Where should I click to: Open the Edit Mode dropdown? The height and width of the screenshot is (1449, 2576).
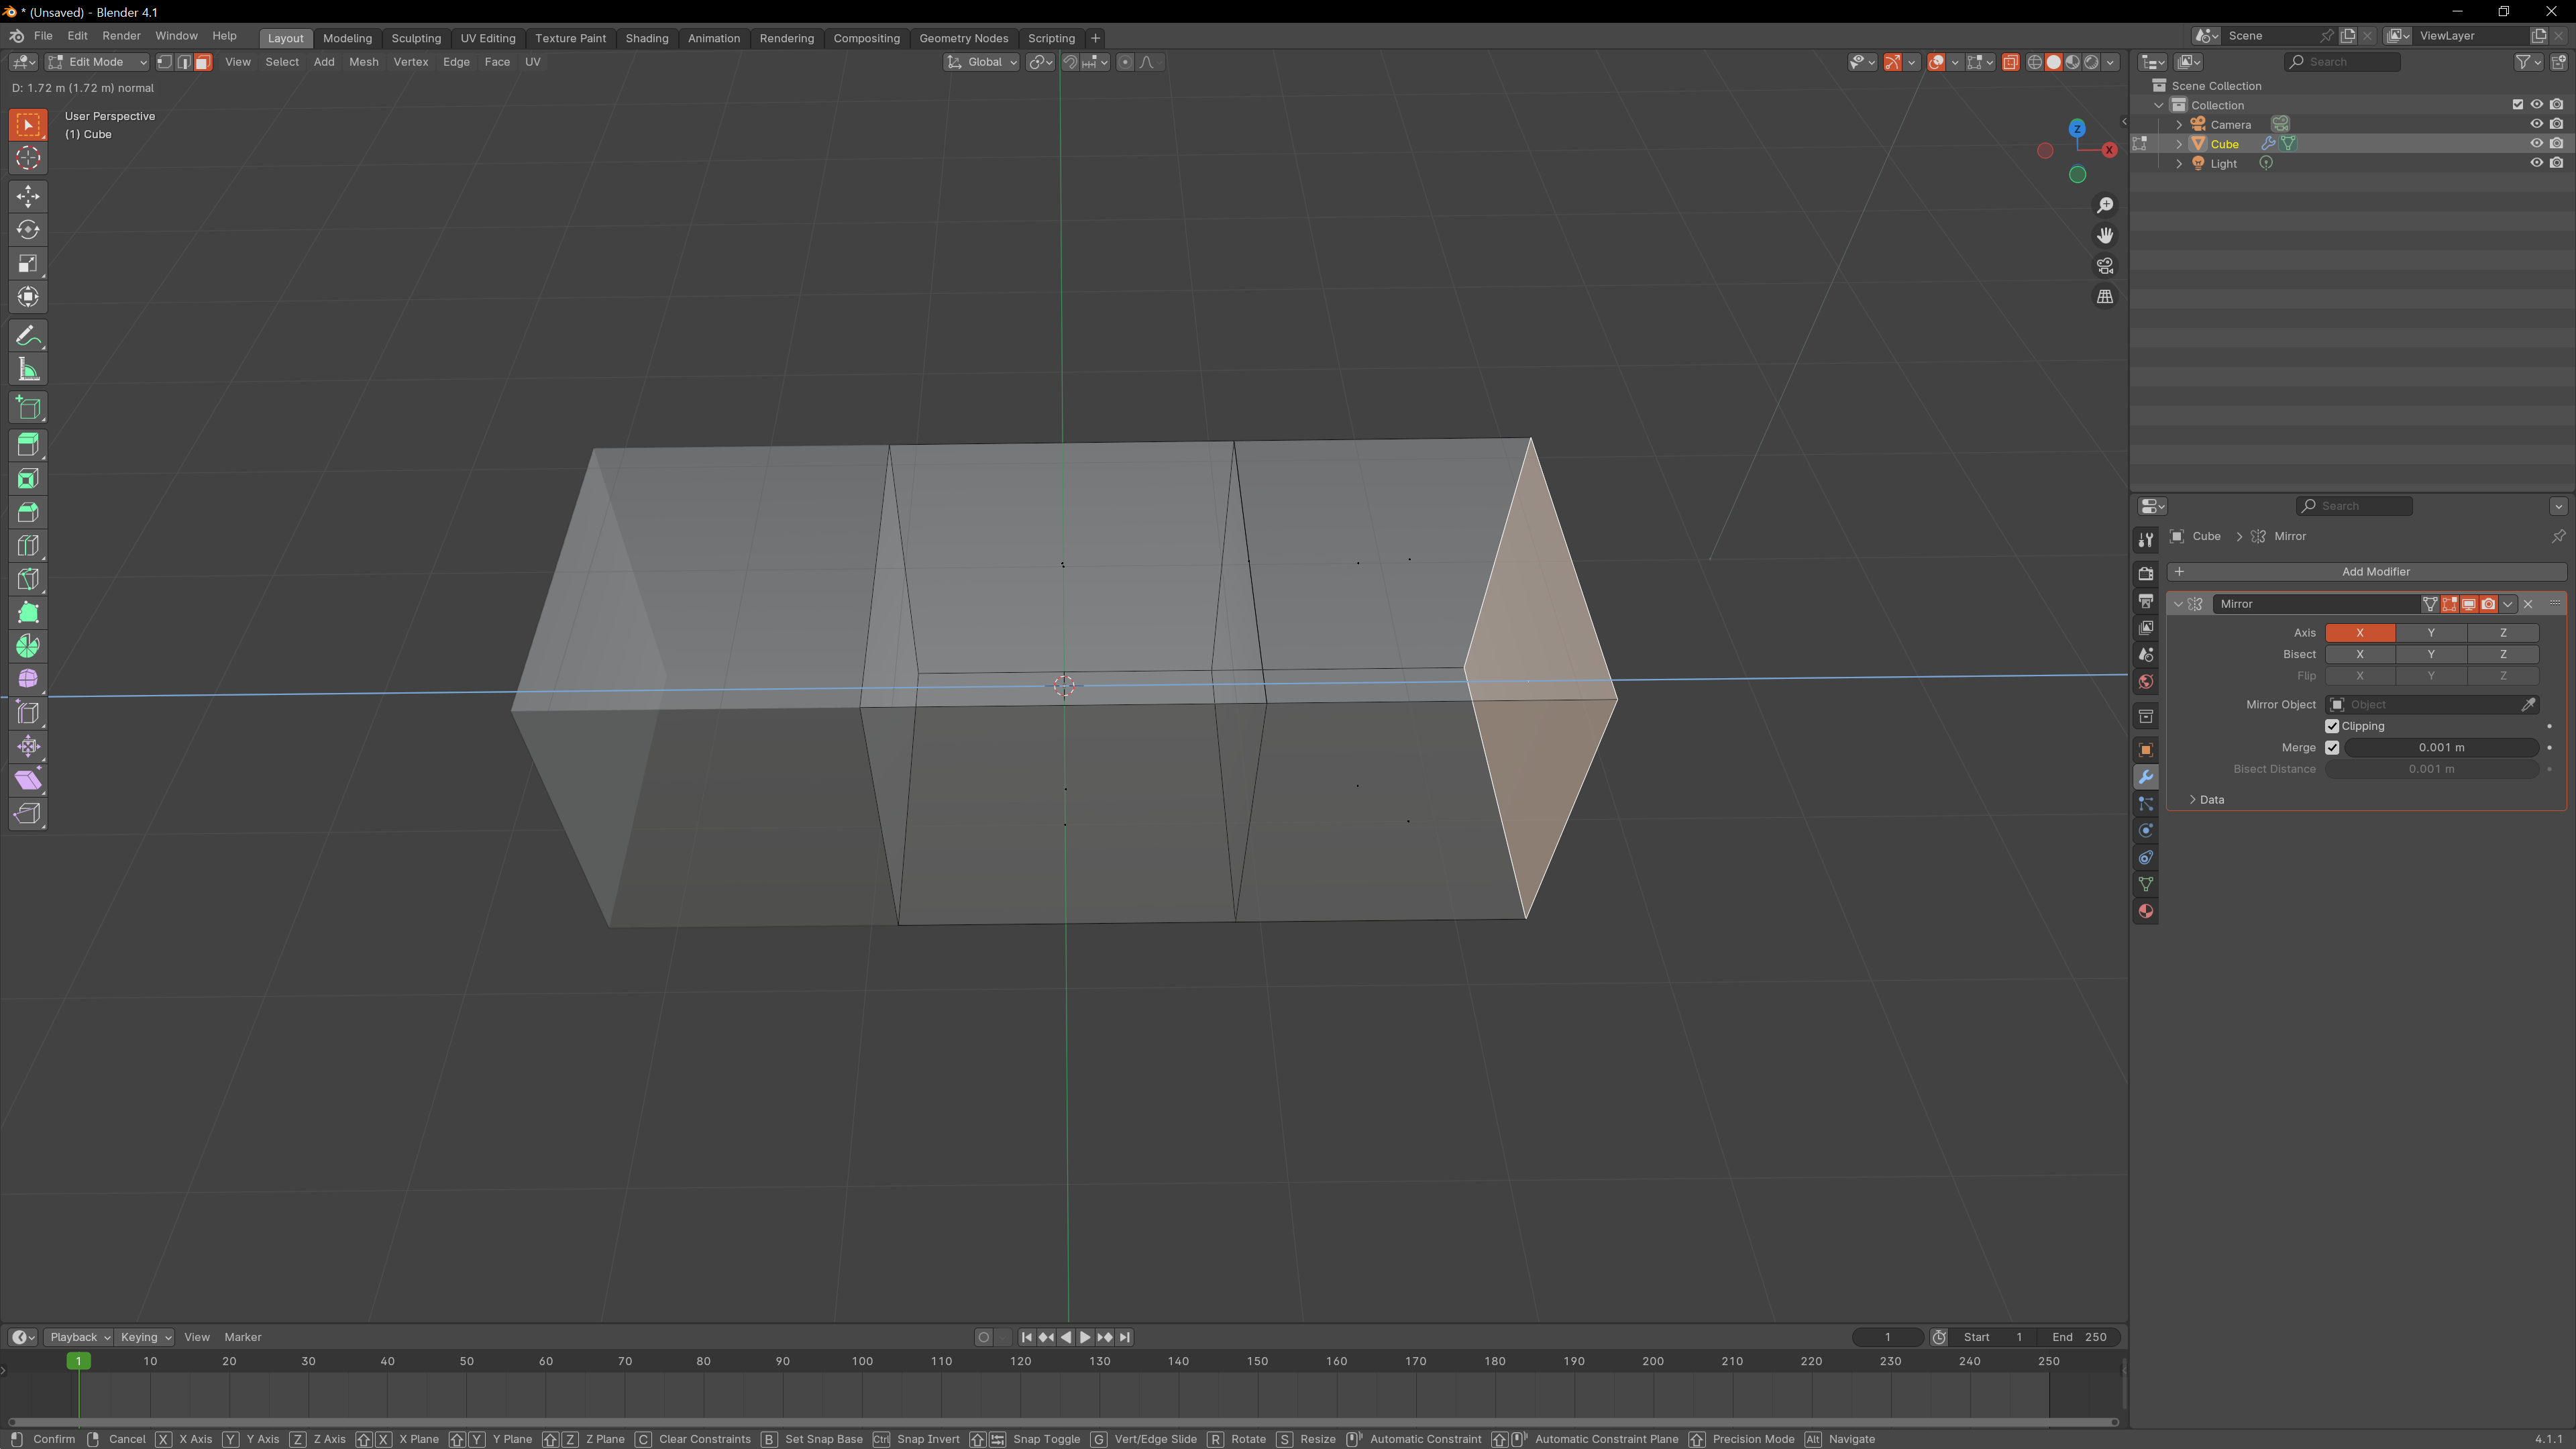(98, 62)
